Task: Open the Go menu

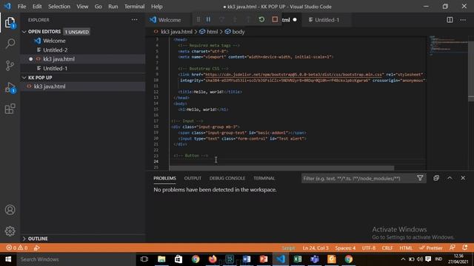Action: click(99, 7)
